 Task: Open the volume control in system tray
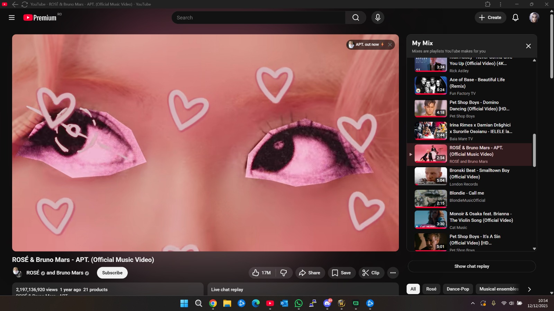point(511,303)
